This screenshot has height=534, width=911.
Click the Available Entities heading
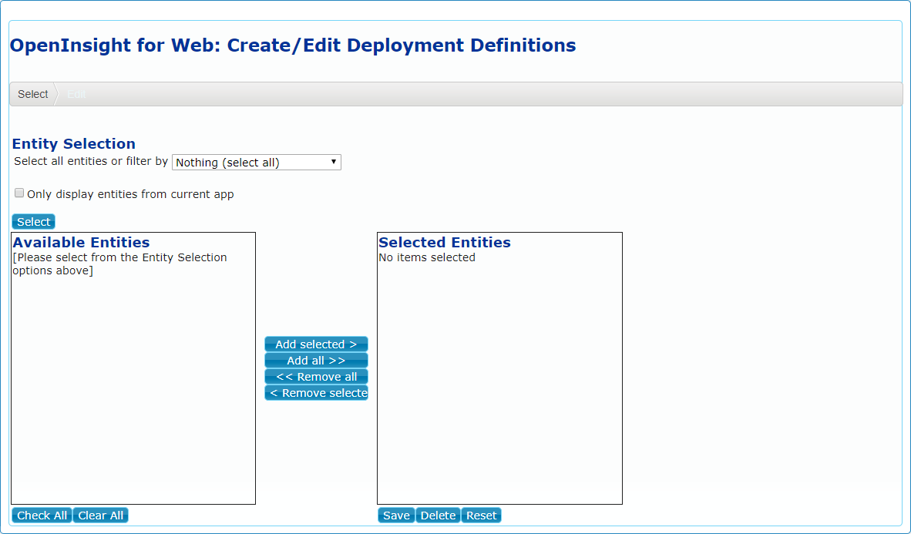coord(82,242)
